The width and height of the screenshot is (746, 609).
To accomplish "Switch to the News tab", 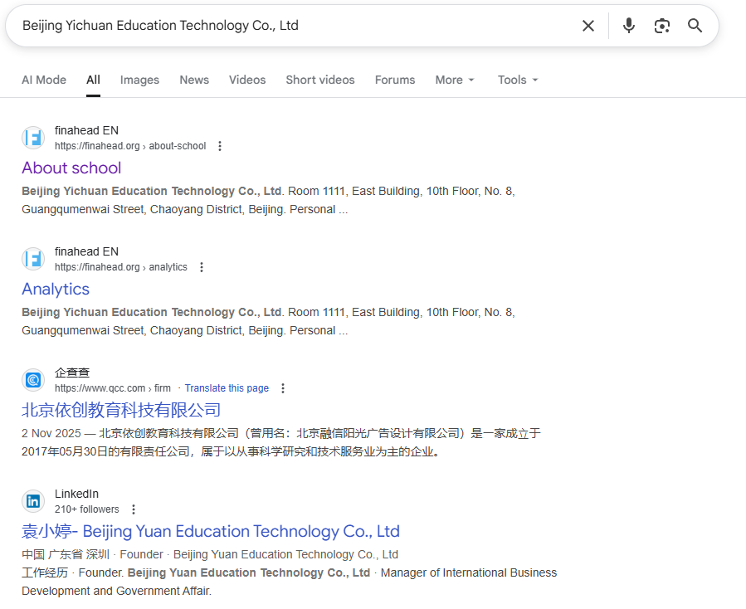I will point(194,80).
